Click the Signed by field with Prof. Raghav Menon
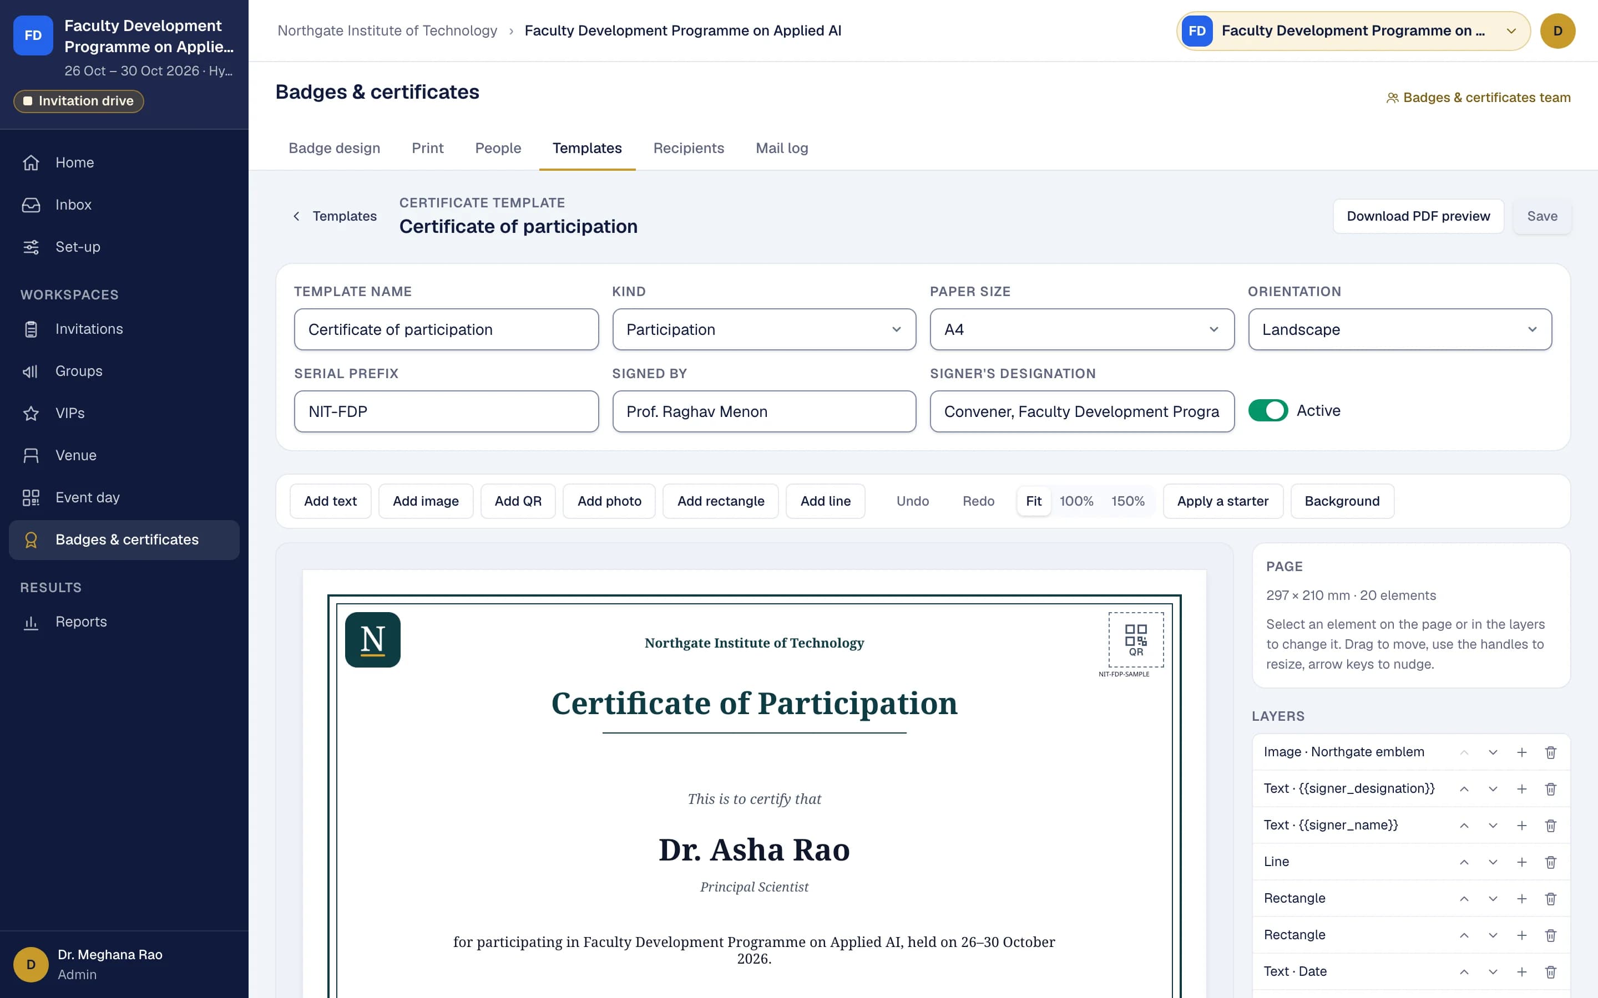The height and width of the screenshot is (998, 1598). (764, 411)
